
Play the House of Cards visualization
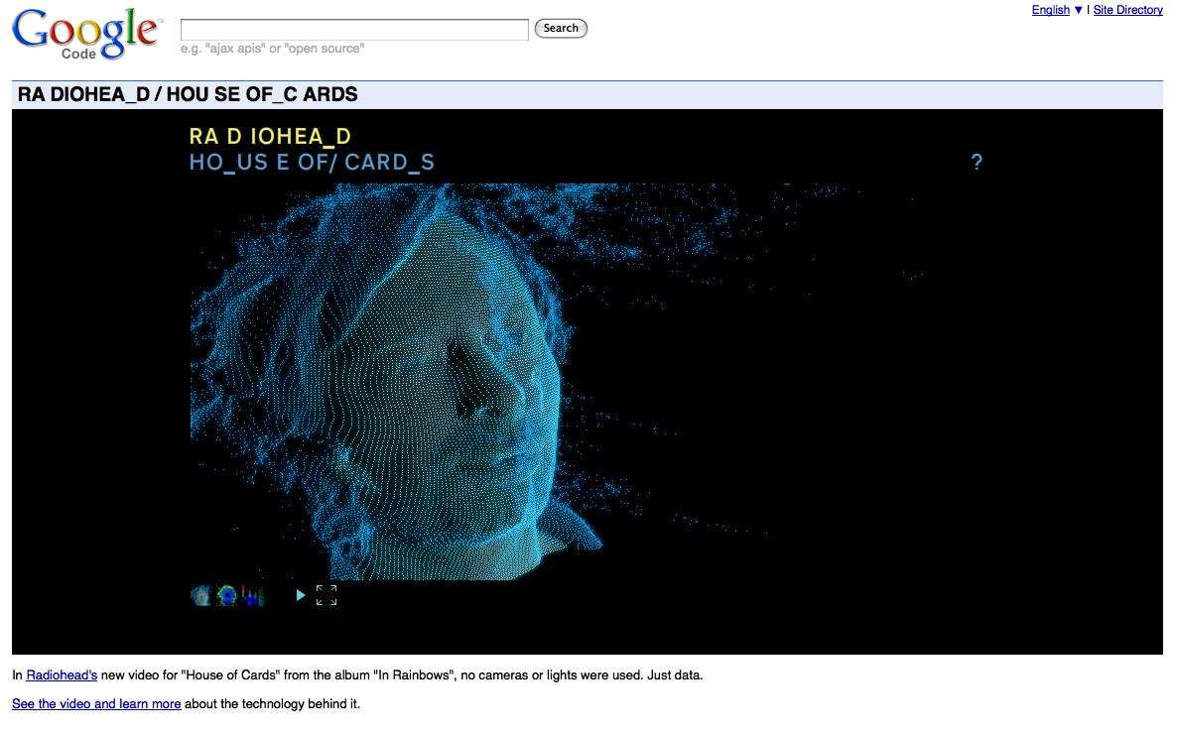(x=301, y=595)
